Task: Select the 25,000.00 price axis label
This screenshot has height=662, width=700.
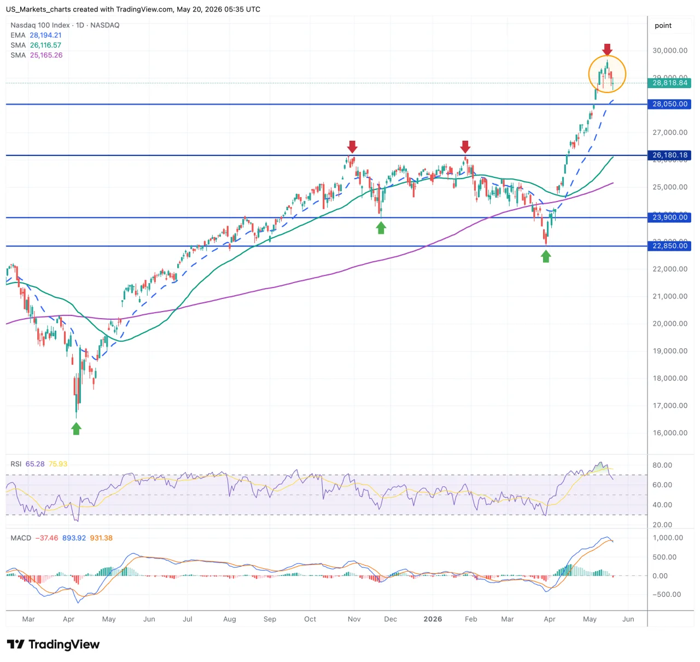Action: [670, 187]
